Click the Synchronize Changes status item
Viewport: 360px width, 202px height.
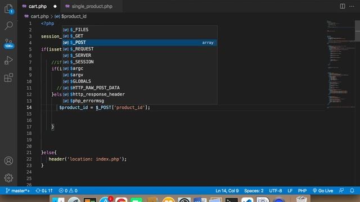(x=44, y=191)
